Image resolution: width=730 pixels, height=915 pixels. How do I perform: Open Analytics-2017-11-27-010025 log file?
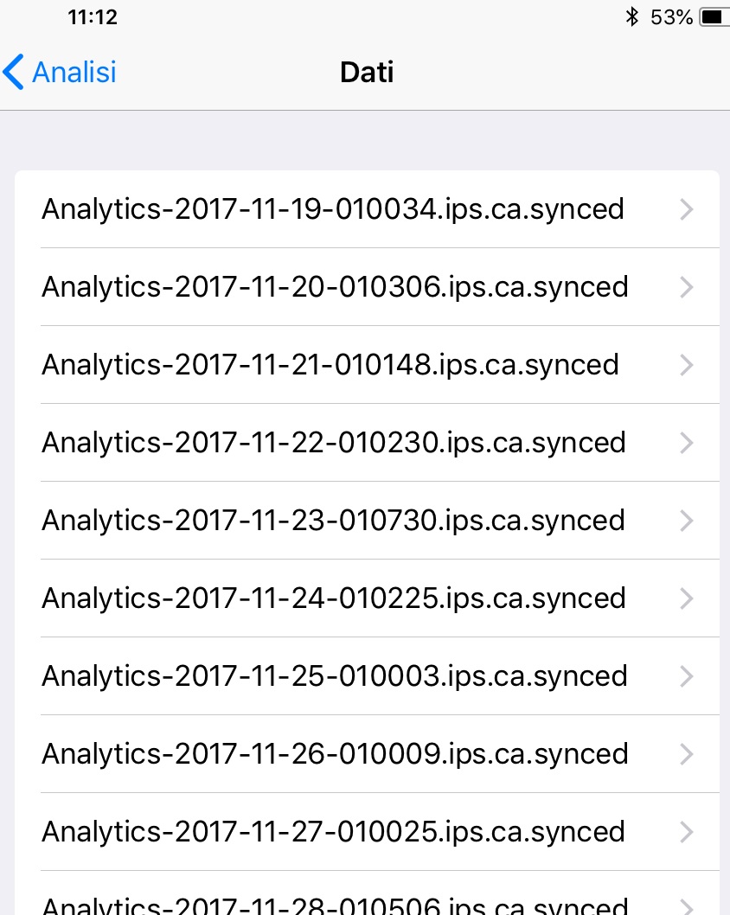(x=334, y=832)
